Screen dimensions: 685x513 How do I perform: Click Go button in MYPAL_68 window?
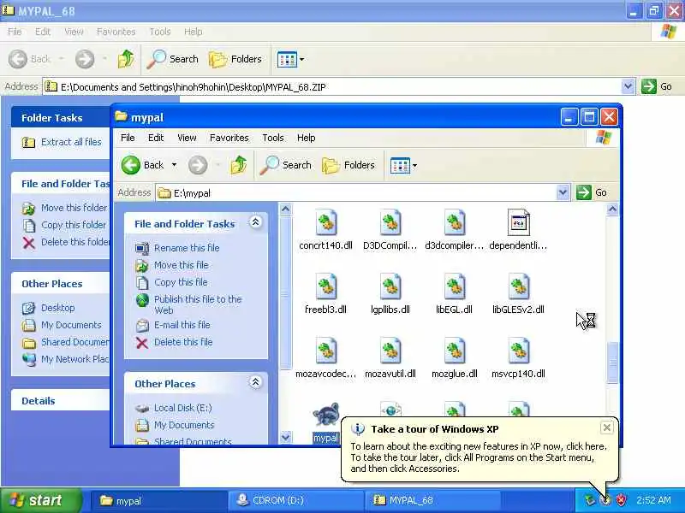tap(657, 86)
